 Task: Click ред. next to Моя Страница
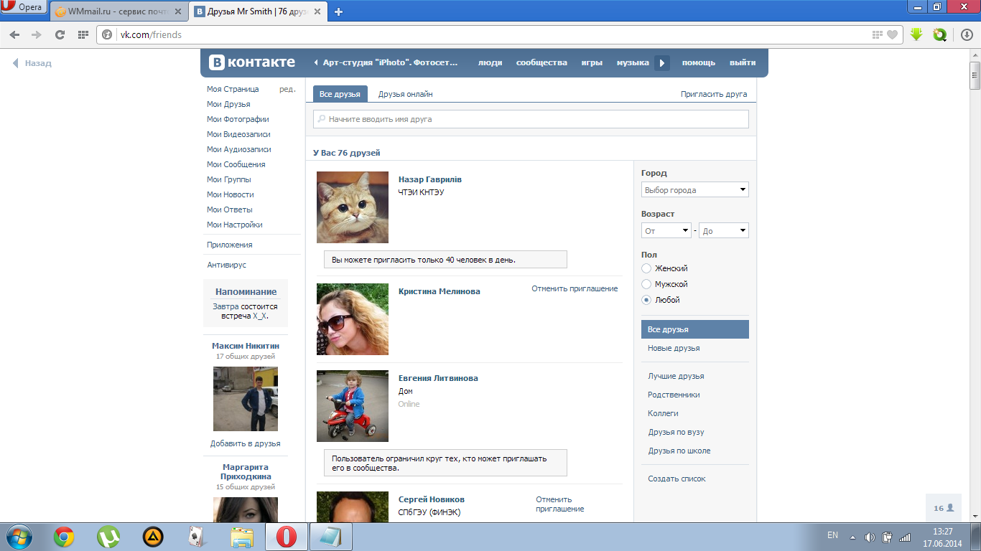click(287, 89)
